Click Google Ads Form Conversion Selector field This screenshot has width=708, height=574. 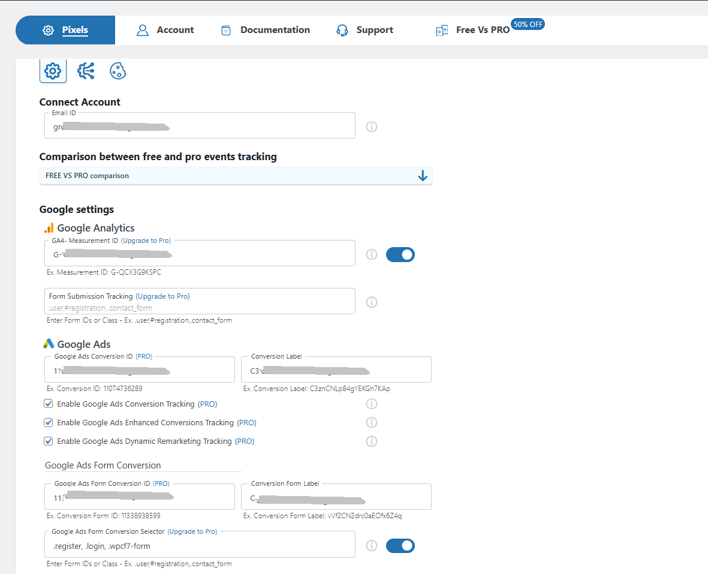click(200, 544)
